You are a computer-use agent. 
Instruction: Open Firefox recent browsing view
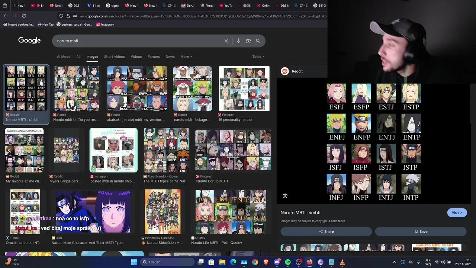pos(5,6)
